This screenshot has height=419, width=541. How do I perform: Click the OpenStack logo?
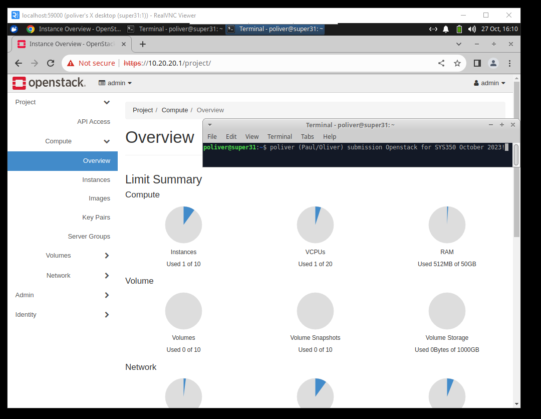click(49, 83)
